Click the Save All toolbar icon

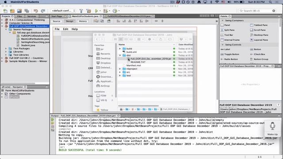(27, 11)
